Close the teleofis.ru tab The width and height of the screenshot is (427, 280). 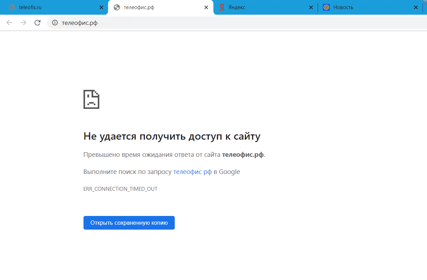pyautogui.click(x=101, y=7)
